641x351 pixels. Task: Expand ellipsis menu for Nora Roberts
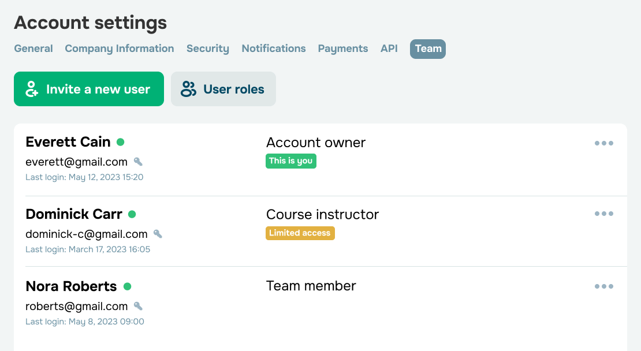pos(603,286)
